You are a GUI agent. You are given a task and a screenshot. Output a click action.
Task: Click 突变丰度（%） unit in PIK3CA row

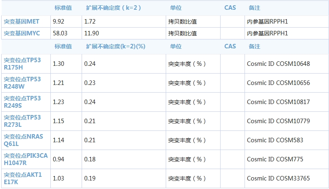pyautogui.click(x=187, y=159)
